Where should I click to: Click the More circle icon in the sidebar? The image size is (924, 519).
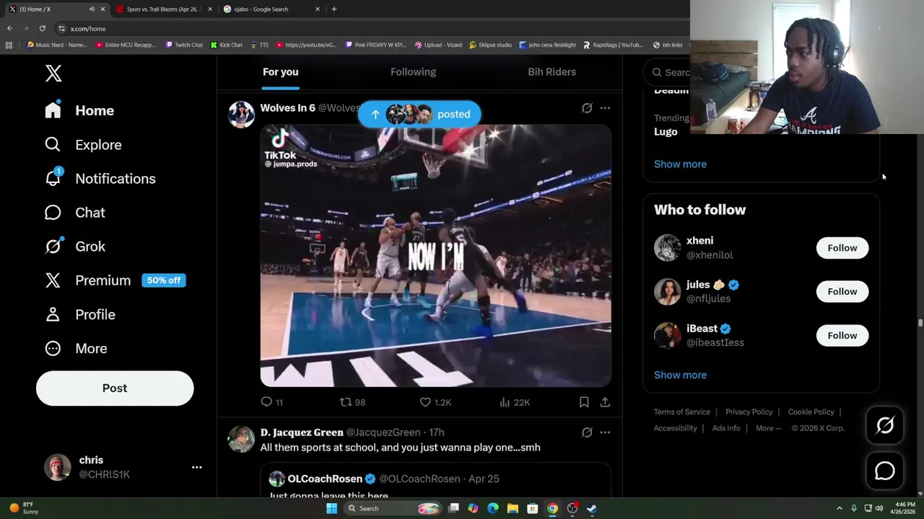[x=53, y=348]
